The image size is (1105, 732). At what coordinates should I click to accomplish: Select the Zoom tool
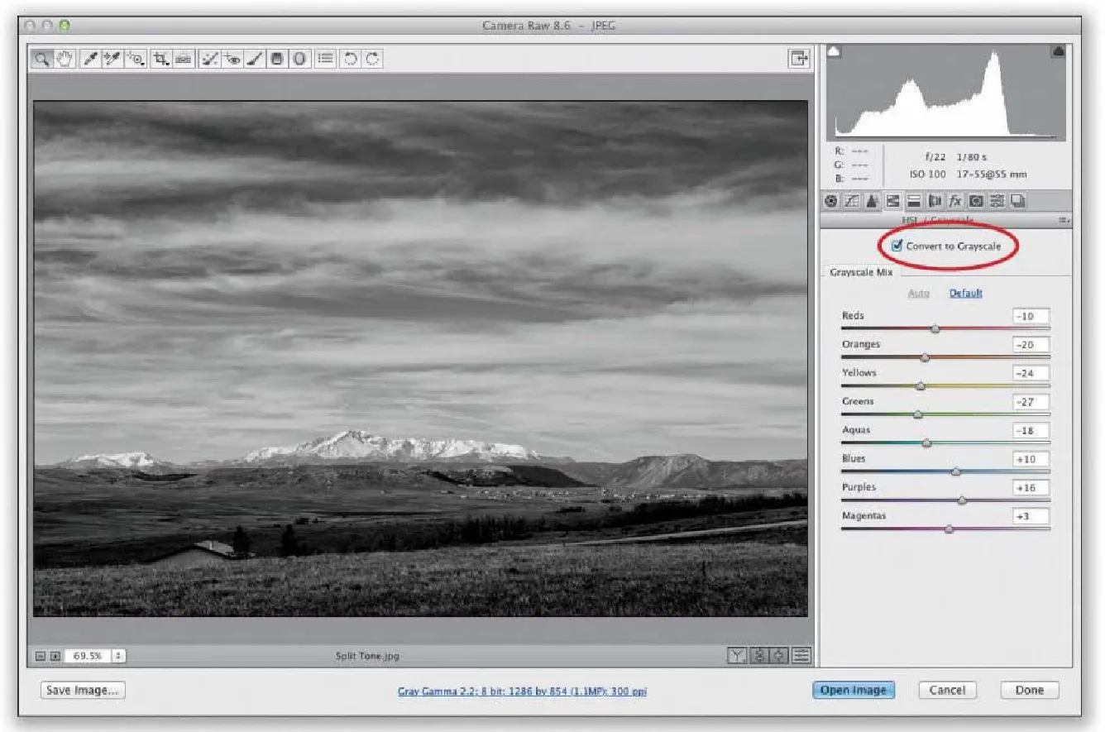tap(41, 58)
